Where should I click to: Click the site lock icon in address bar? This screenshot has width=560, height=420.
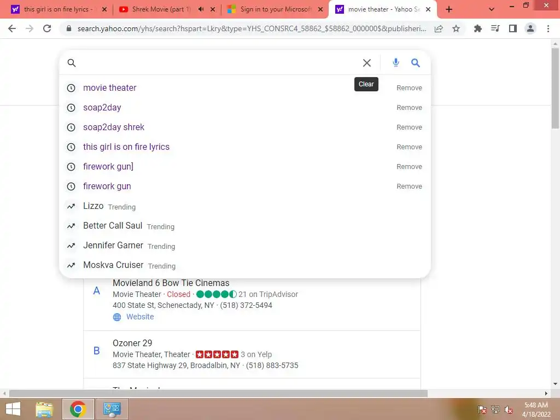(x=69, y=28)
